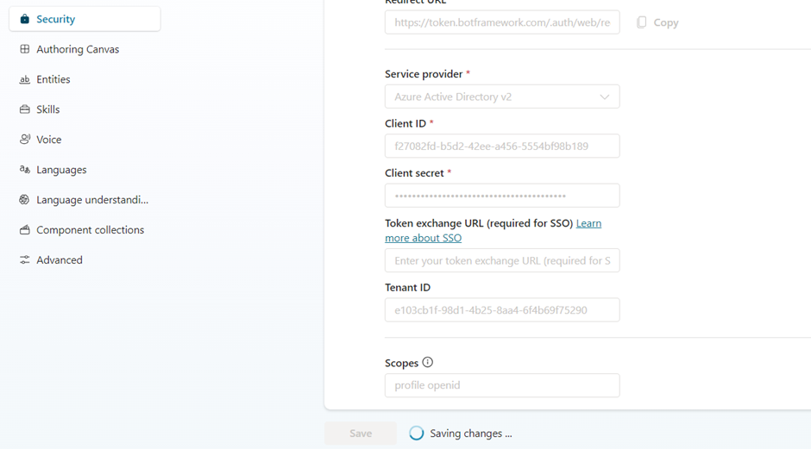Click the Skills briefcase icon
Screen dimensions: 811x449
tap(24, 109)
